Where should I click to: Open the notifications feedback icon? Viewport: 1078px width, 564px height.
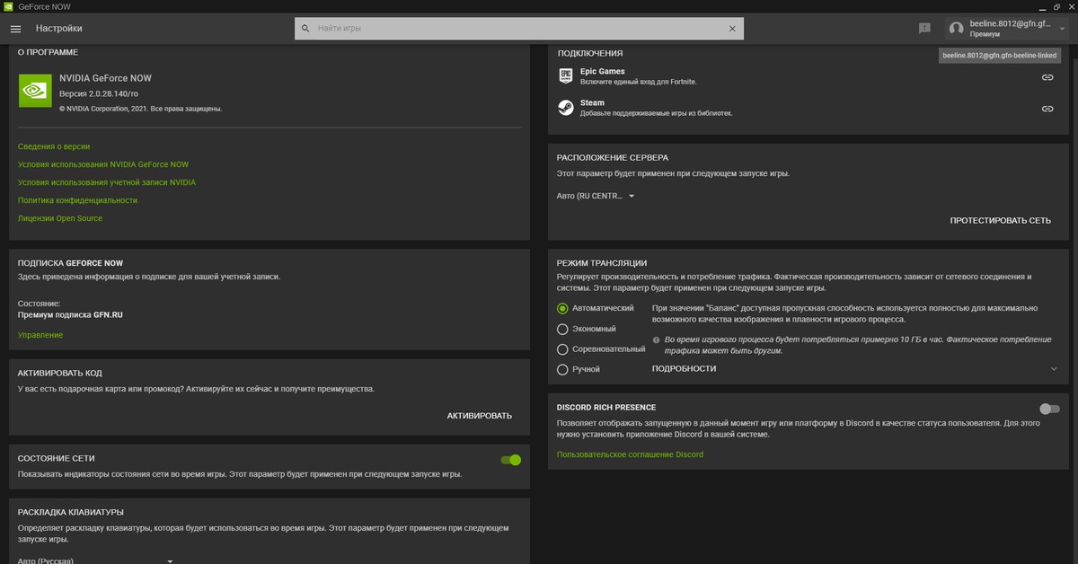point(924,29)
